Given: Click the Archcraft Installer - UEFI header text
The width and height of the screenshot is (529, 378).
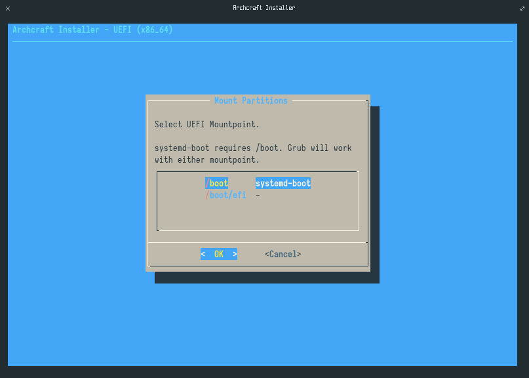Looking at the screenshot, I should coord(92,30).
